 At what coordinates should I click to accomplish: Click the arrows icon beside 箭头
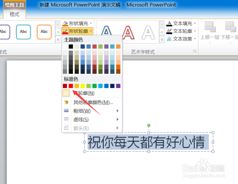(x=66, y=128)
